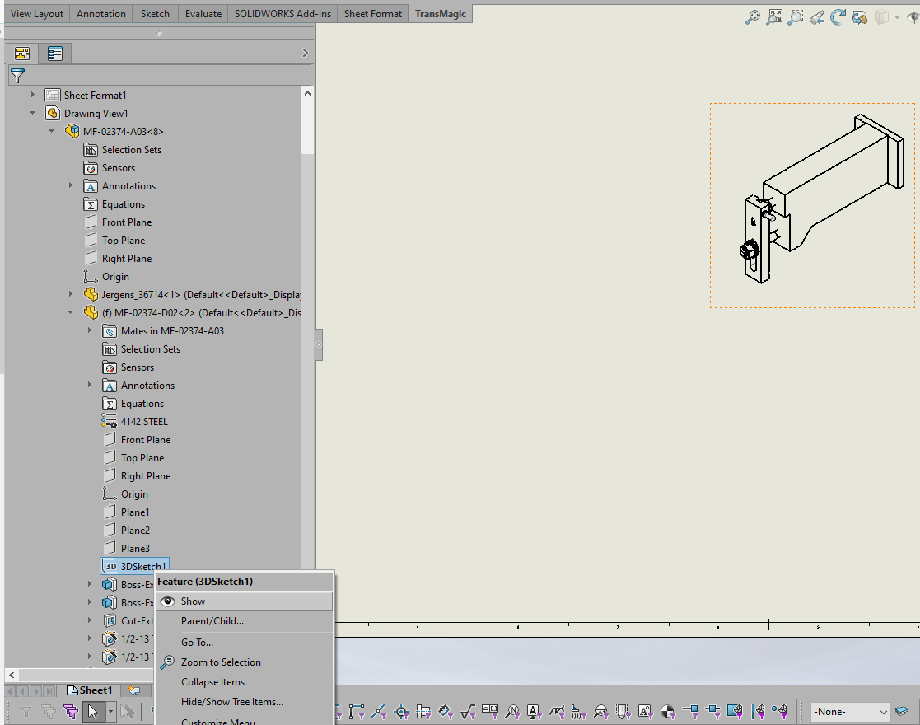Click the panel collapse handle on splitter
920x725 pixels.
(319, 344)
